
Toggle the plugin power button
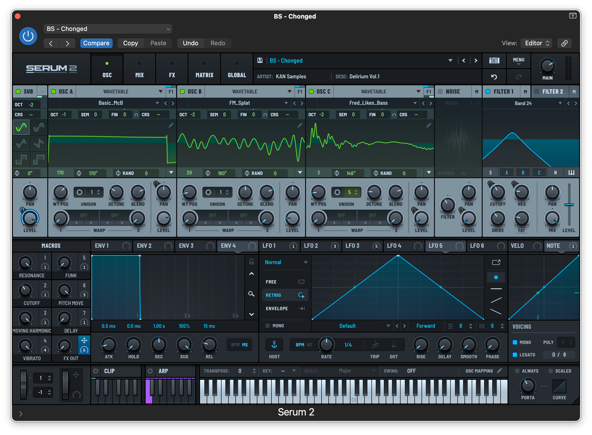(x=28, y=36)
